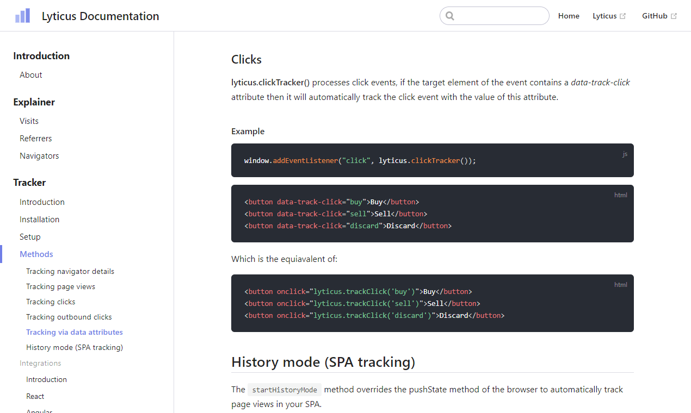This screenshot has width=691, height=413.
Task: Expand the Integrations sidebar group
Action: 40,363
